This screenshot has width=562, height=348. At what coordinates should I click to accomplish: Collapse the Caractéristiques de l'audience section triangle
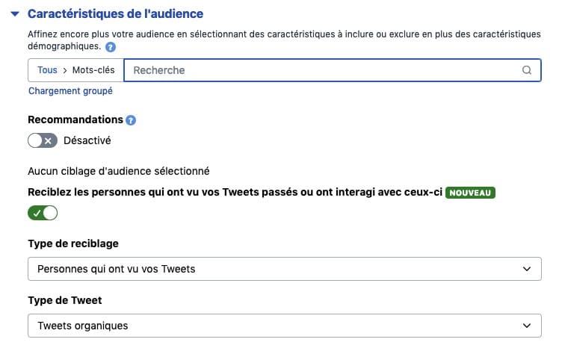(14, 14)
